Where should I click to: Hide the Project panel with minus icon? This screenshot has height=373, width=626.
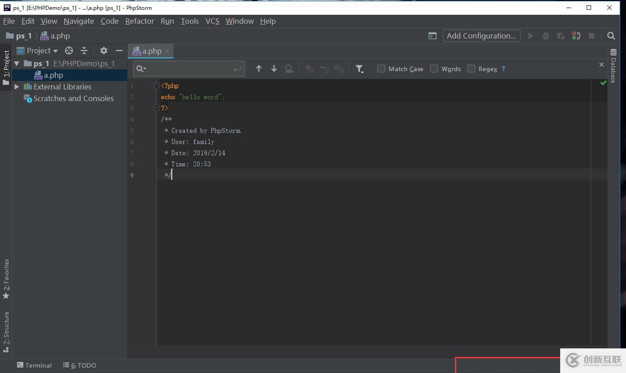119,51
